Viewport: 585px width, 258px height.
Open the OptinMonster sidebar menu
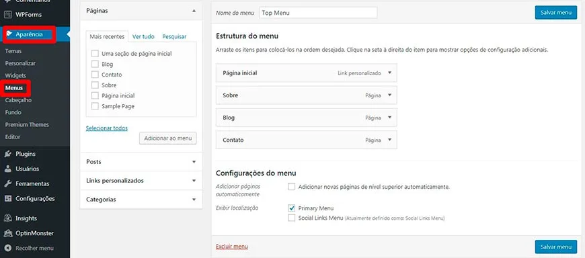point(35,233)
